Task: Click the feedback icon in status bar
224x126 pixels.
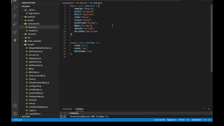Action: pos(205,120)
